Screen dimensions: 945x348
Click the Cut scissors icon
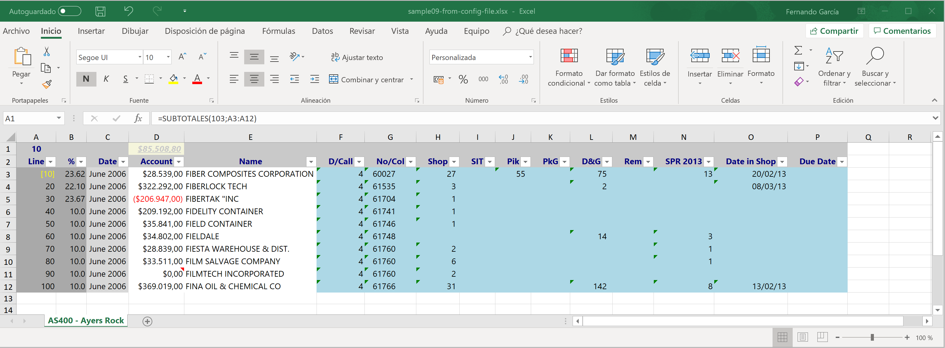(x=47, y=52)
